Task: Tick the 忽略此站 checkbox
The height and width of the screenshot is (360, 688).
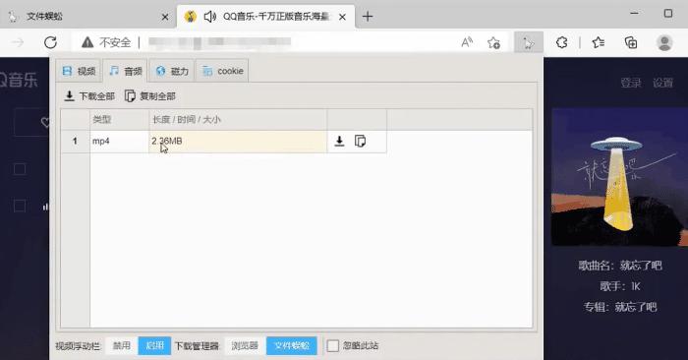Action: [333, 346]
